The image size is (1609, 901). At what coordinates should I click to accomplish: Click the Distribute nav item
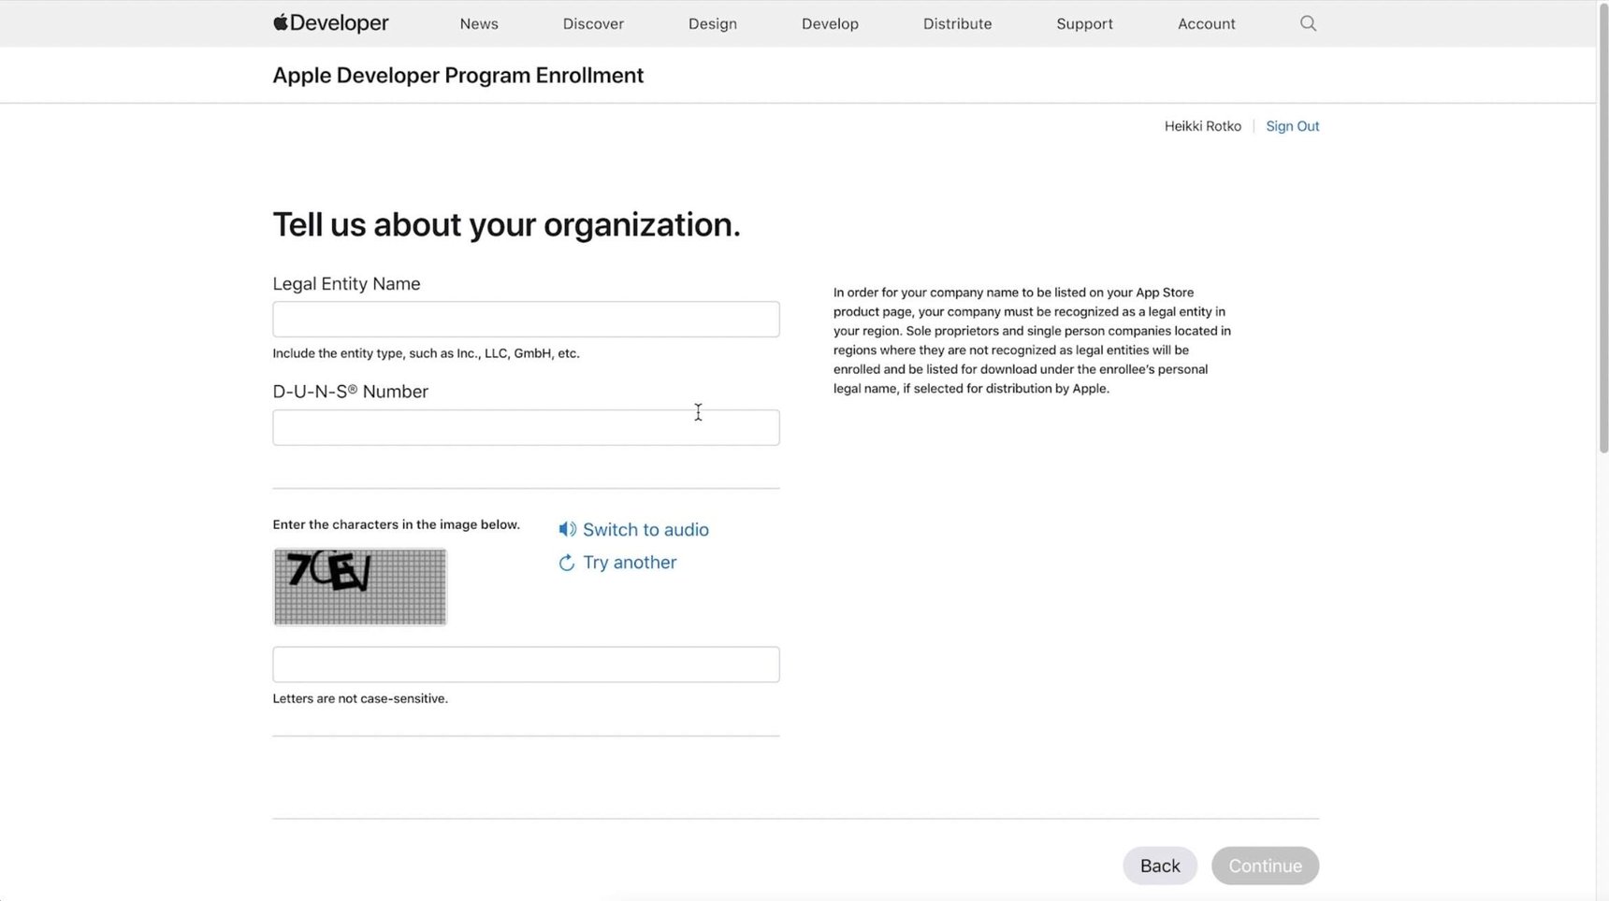point(957,23)
